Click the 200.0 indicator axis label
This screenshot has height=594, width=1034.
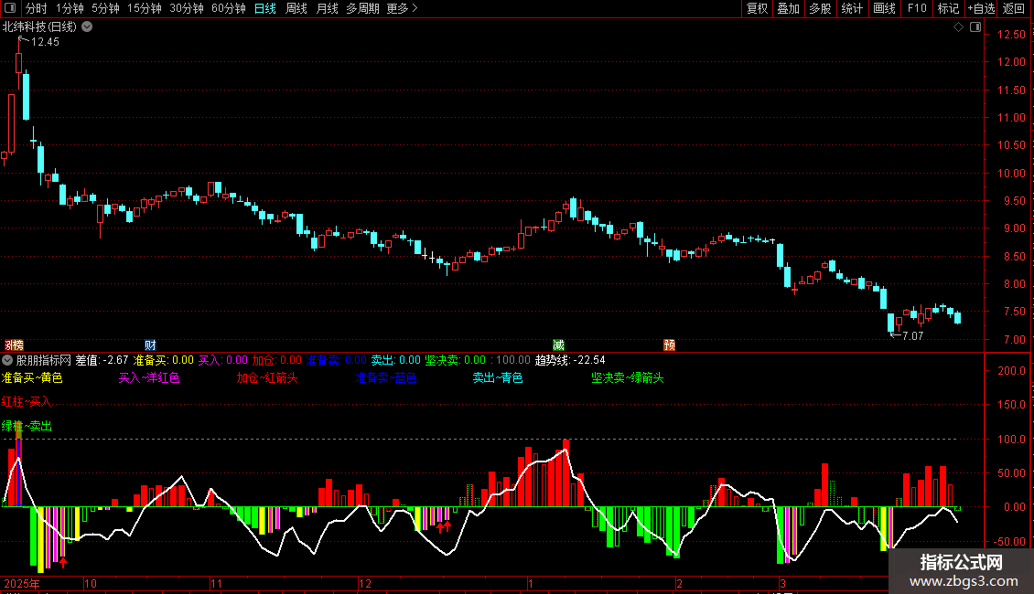pyautogui.click(x=1011, y=371)
